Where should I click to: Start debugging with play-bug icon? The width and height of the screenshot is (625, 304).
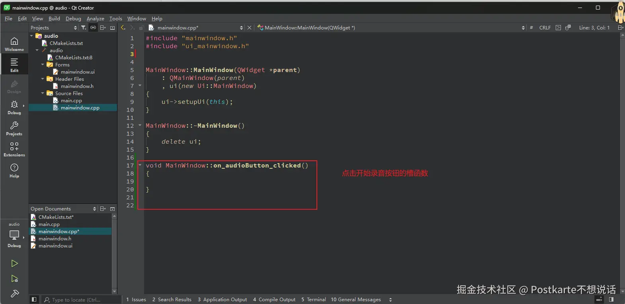(14, 279)
